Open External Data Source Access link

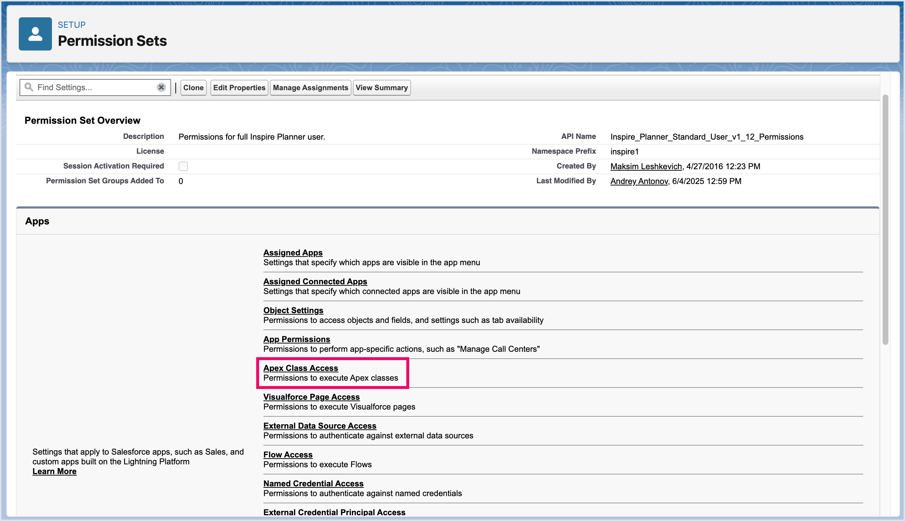tap(320, 426)
